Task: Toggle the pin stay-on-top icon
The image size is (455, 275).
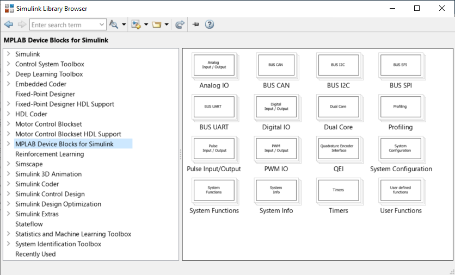Action: coord(195,24)
